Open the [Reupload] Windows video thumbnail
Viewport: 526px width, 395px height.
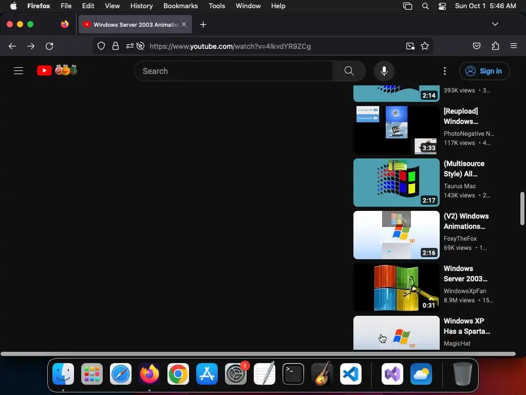coord(396,130)
